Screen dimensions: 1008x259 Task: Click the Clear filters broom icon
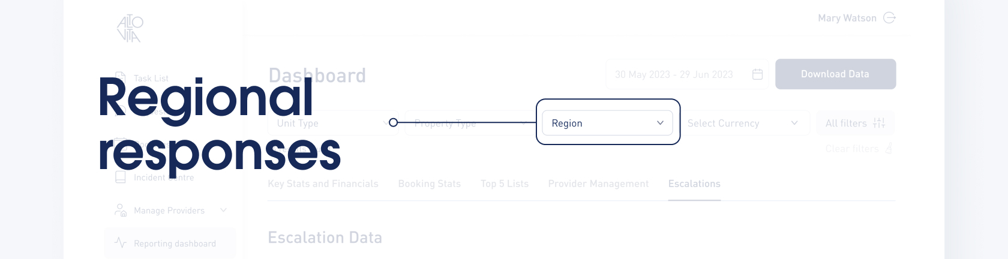[x=889, y=149]
